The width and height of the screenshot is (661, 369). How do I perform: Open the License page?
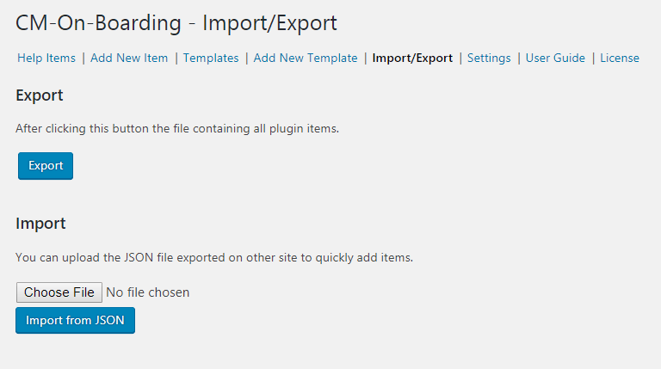620,58
